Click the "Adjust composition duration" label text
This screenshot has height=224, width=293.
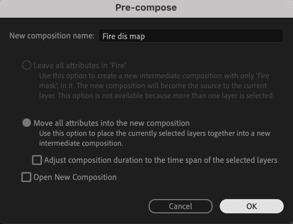(x=161, y=160)
